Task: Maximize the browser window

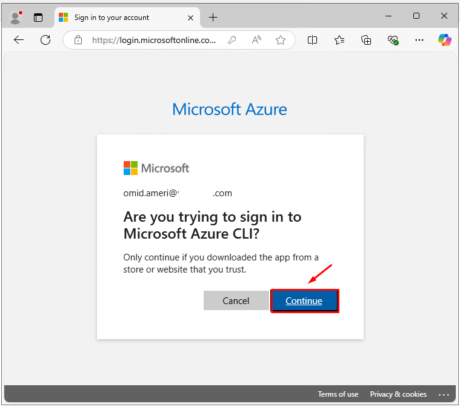Action: point(416,16)
